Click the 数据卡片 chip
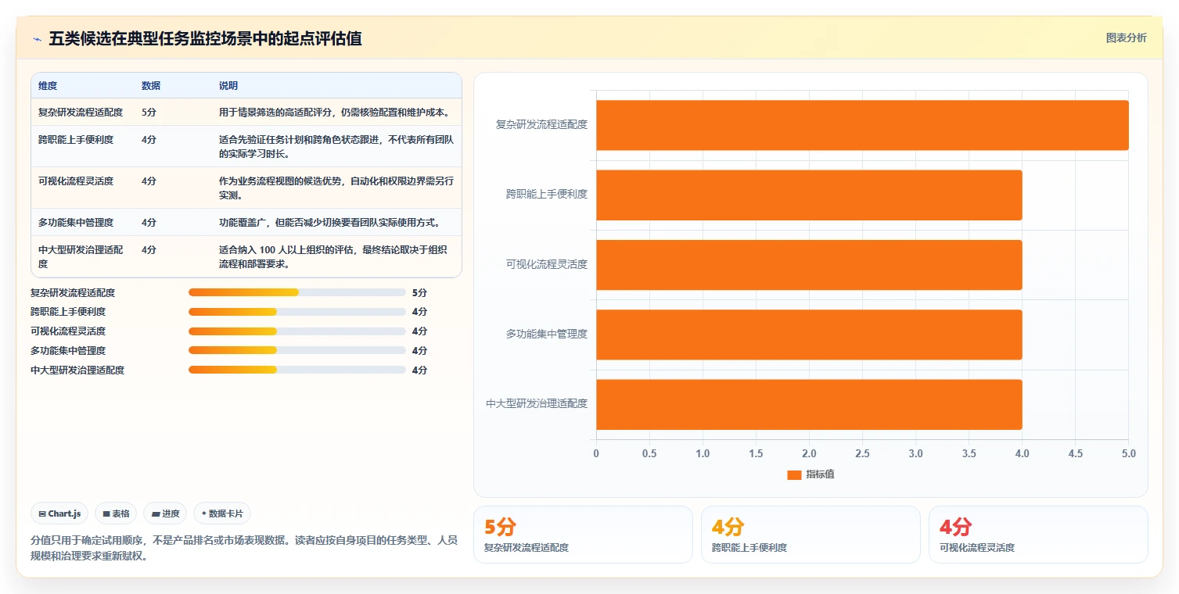Image resolution: width=1179 pixels, height=594 pixels. (222, 513)
